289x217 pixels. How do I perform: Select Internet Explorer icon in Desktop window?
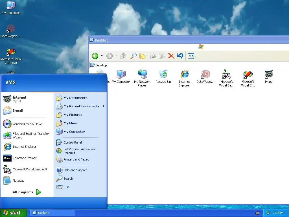(x=184, y=79)
